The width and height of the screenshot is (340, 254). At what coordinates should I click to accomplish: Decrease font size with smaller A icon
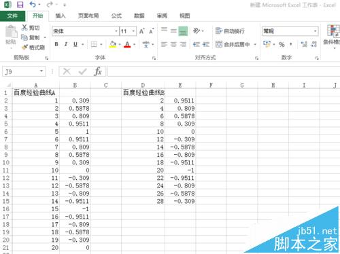[x=152, y=31]
